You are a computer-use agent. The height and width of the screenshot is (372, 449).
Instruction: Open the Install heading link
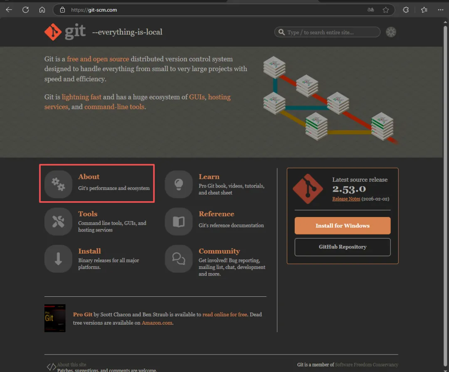90,251
